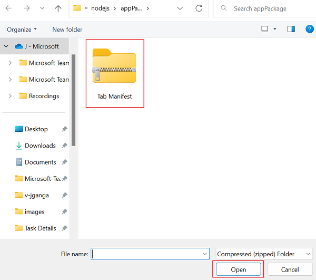Open more view options dropdown arrow
Image resolution: width=316 pixels, height=280 pixels.
pos(275,29)
